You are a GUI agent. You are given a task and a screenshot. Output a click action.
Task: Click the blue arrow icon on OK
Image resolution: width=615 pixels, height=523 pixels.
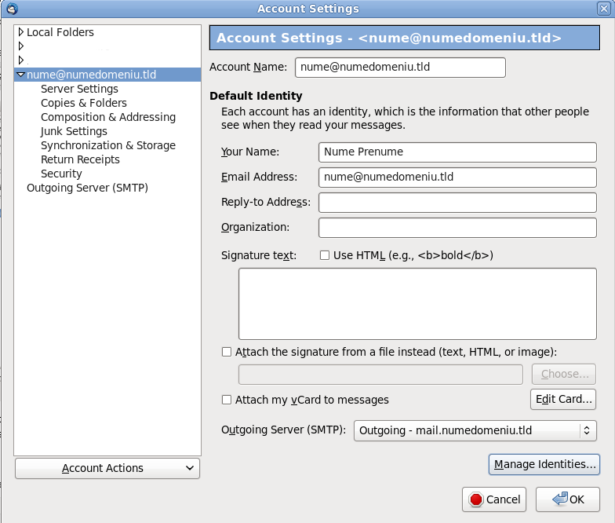point(560,499)
